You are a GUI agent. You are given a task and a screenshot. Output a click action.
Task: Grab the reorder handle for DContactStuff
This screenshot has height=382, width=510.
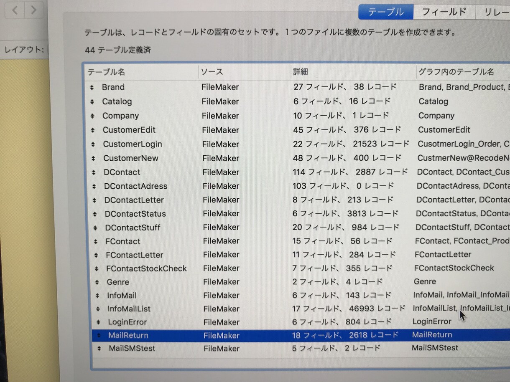click(x=96, y=228)
